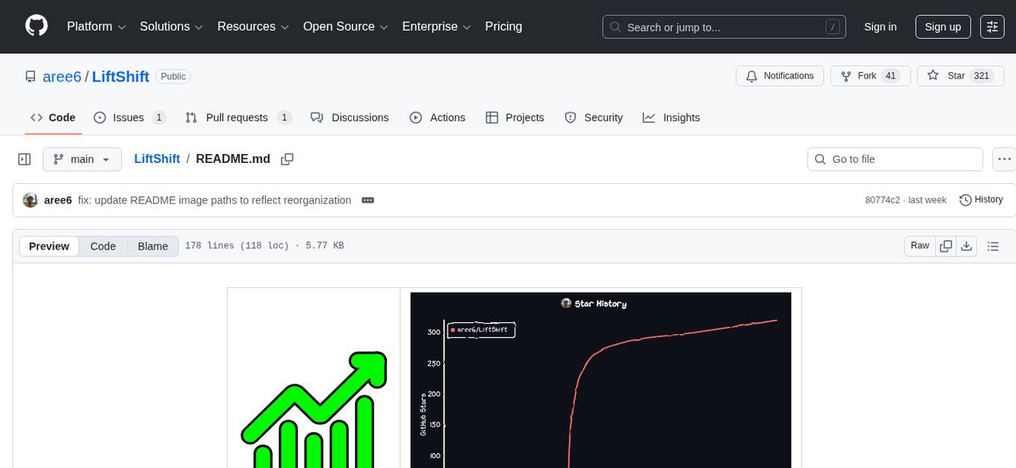The width and height of the screenshot is (1016, 468).
Task: Click the GitHub logo icon
Action: [37, 26]
